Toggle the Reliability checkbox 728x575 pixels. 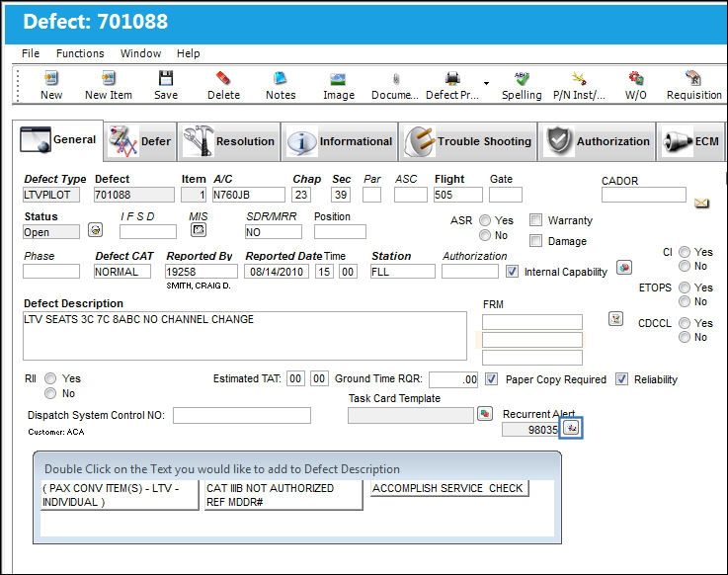[x=621, y=379]
